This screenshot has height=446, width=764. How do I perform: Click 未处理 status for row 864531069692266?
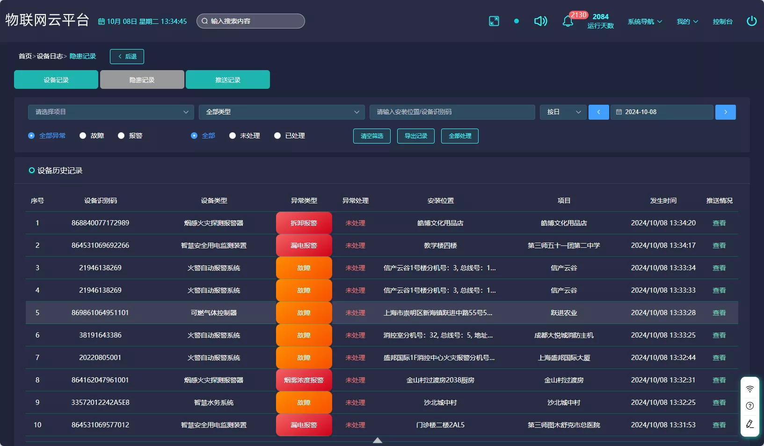pos(356,245)
